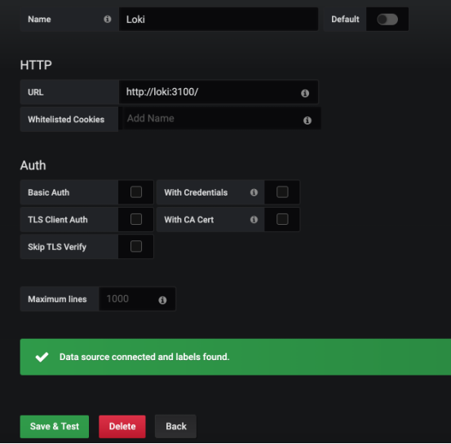Click the info icon beside Name label
Image resolution: width=451 pixels, height=444 pixels.
click(x=108, y=20)
